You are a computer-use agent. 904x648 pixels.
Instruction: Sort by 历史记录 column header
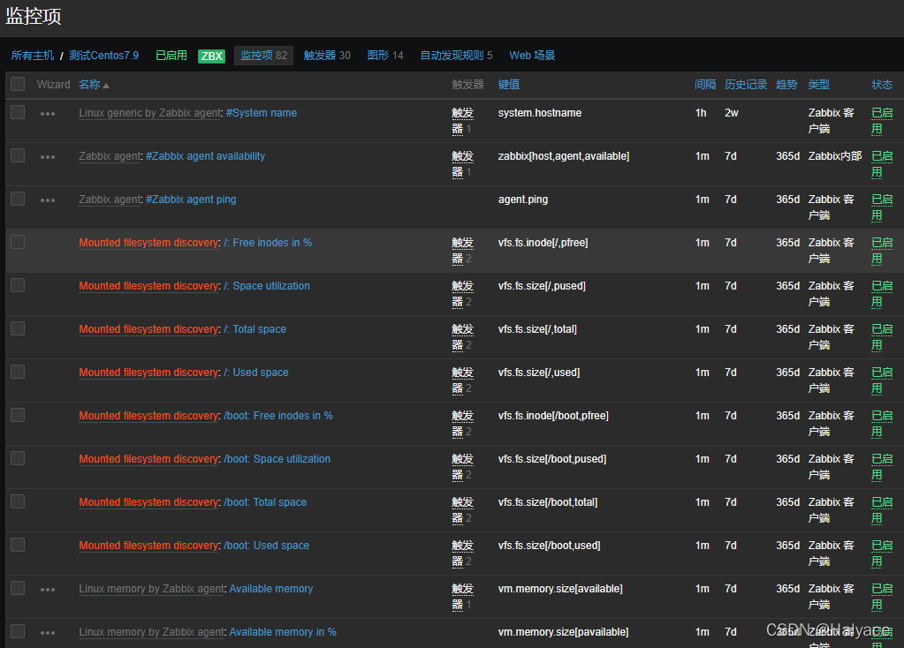point(746,85)
